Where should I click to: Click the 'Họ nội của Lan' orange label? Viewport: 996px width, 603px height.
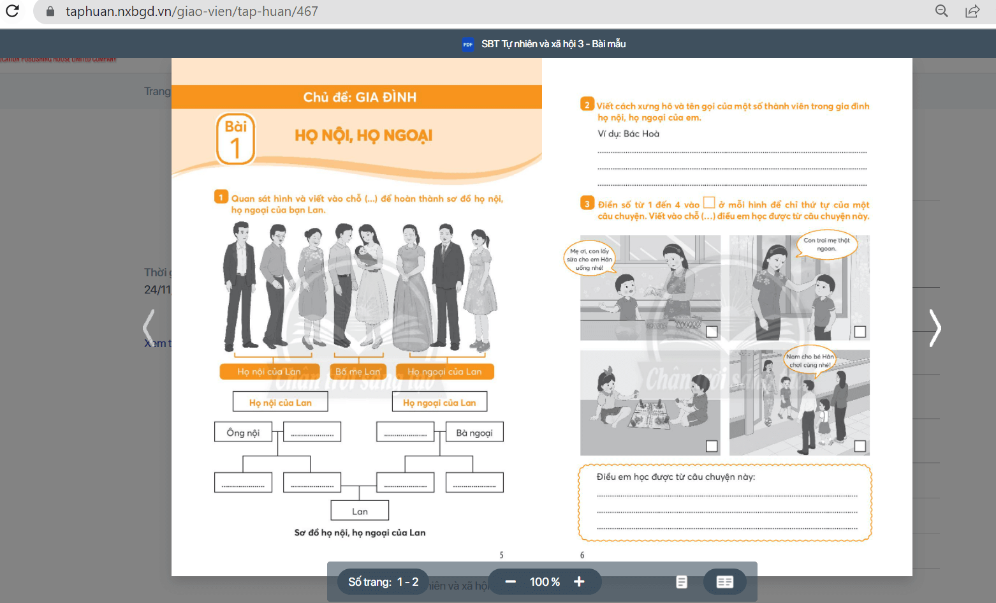(x=269, y=371)
